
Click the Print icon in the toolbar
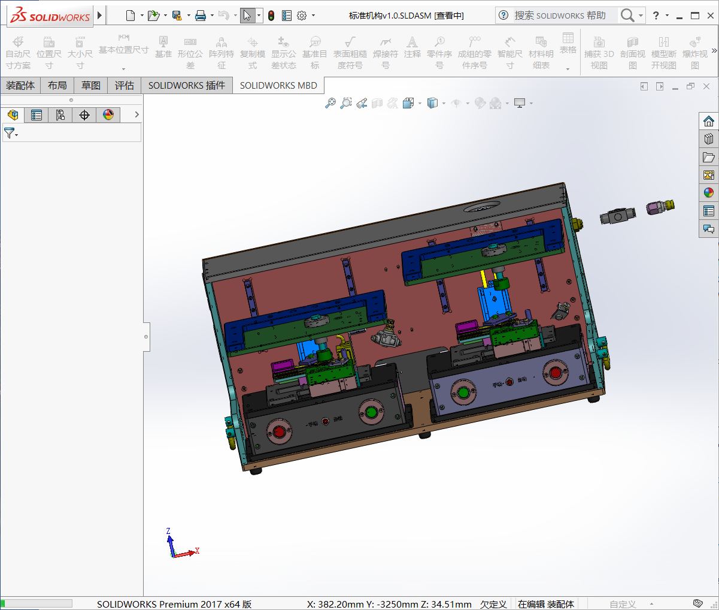point(201,16)
